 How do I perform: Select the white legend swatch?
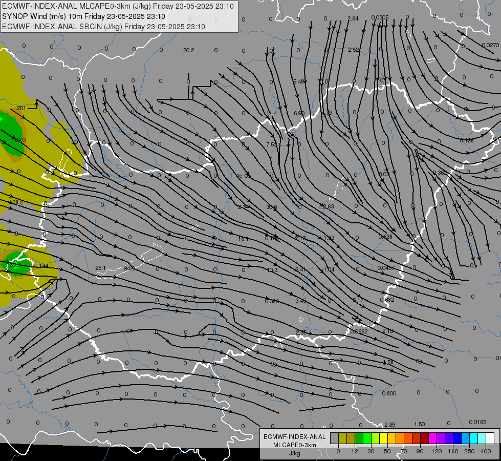click(490, 438)
